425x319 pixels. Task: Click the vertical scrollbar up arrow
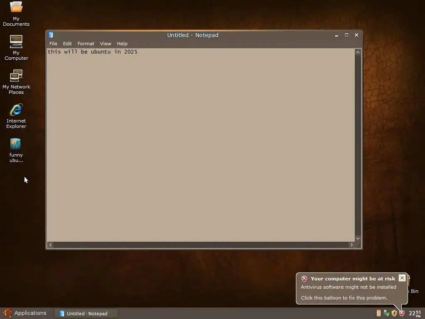(x=358, y=52)
